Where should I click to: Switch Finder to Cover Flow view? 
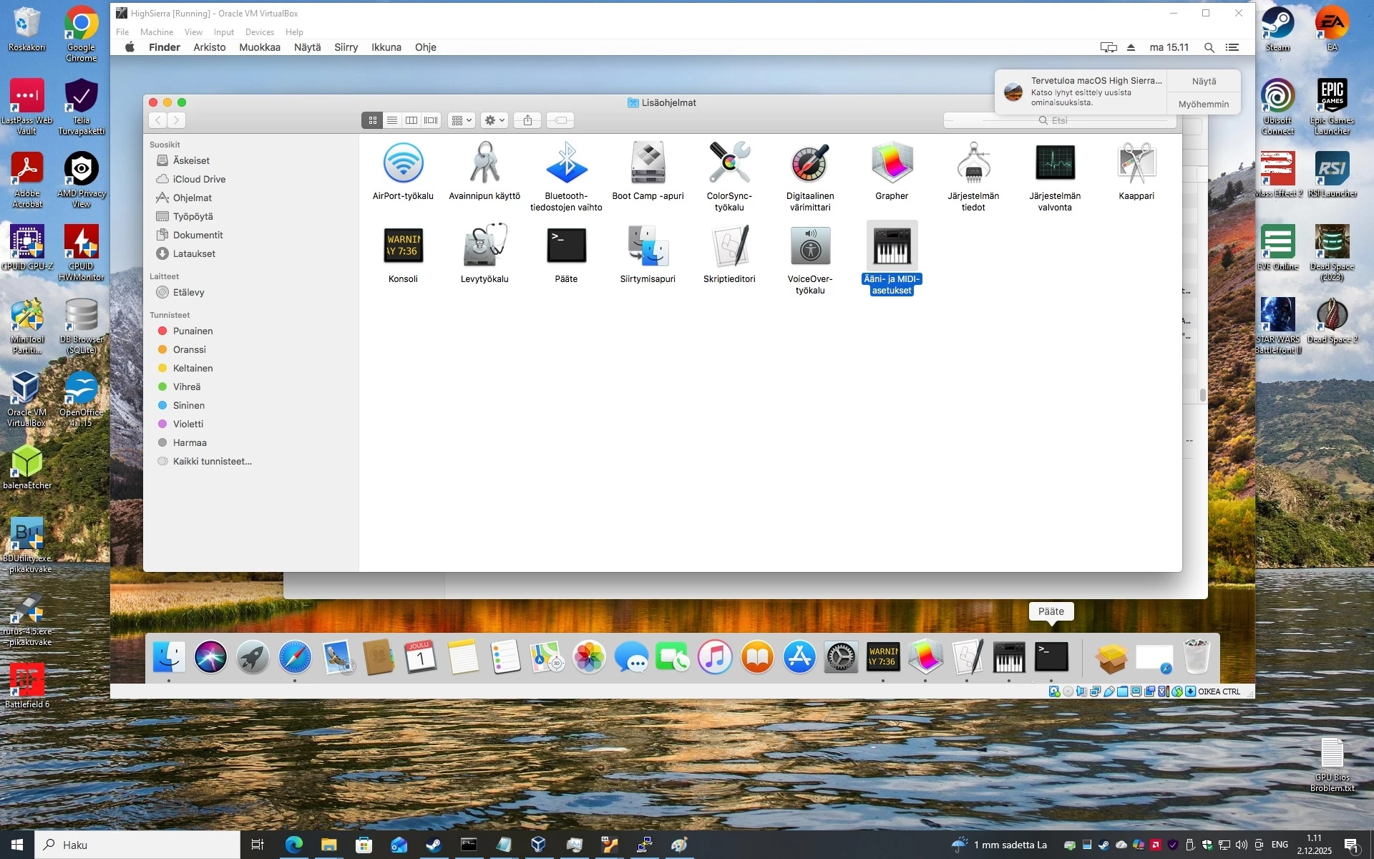[431, 120]
